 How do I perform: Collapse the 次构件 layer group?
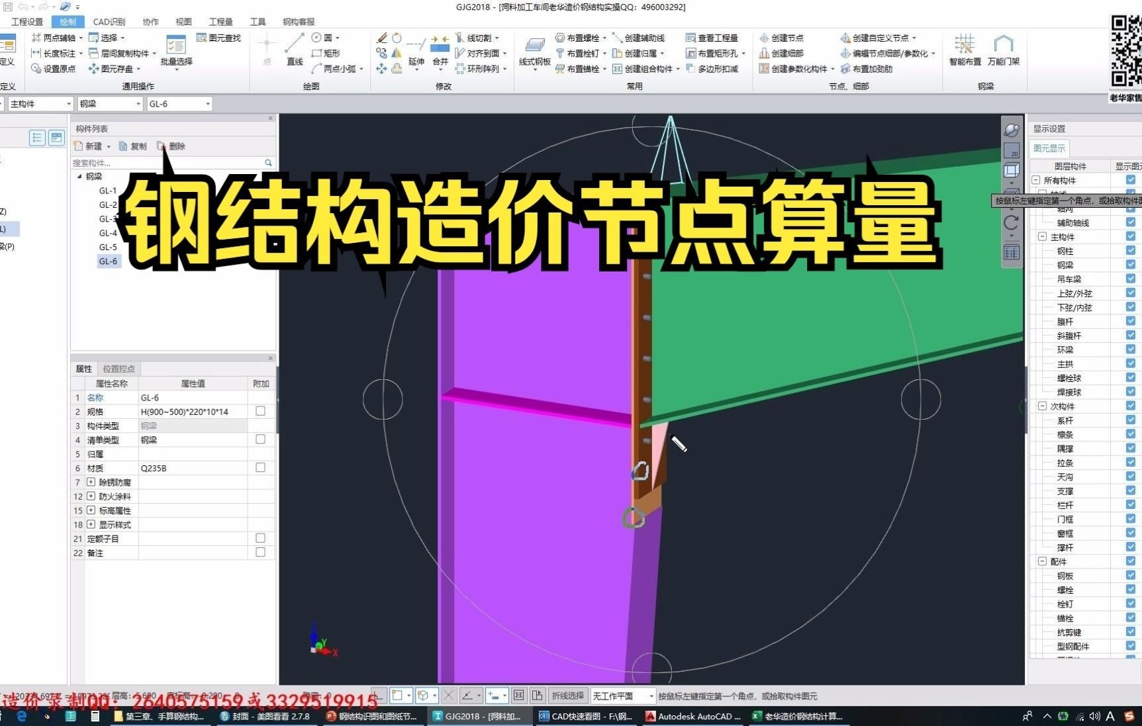[1042, 406]
